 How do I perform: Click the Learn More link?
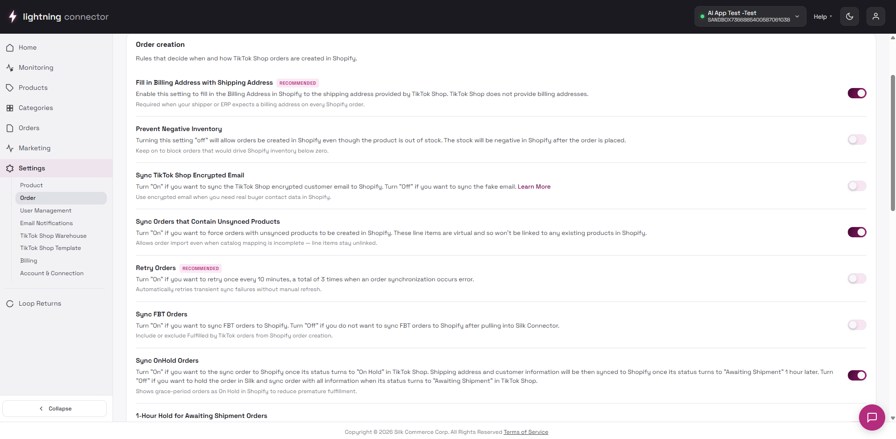pos(534,187)
